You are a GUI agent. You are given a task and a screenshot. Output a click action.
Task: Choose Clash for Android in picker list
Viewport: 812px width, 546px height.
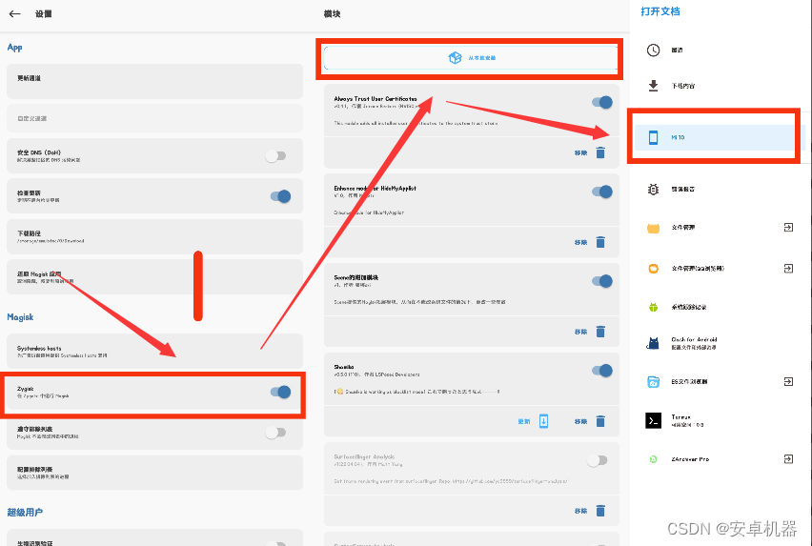pyautogui.click(x=694, y=343)
